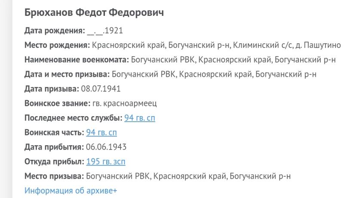Click the гв. красноармеец rank value

124,103
